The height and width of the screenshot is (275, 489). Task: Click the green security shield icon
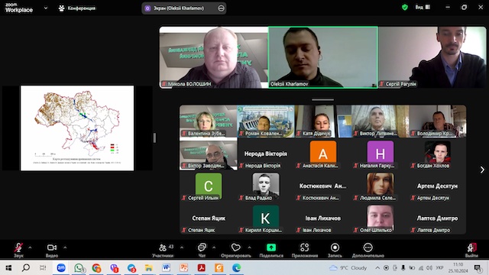405,7
